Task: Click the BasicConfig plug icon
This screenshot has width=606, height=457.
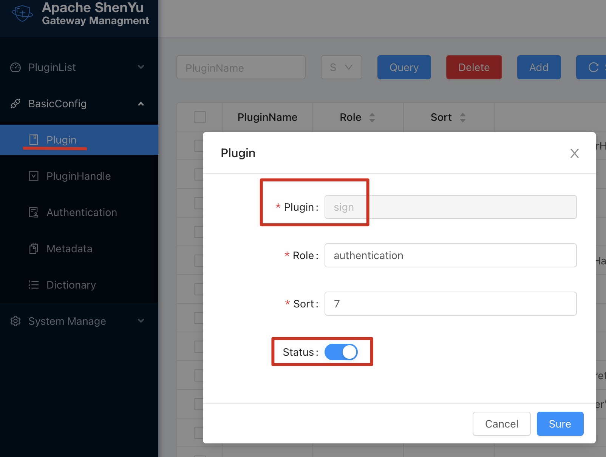Action: (x=15, y=103)
